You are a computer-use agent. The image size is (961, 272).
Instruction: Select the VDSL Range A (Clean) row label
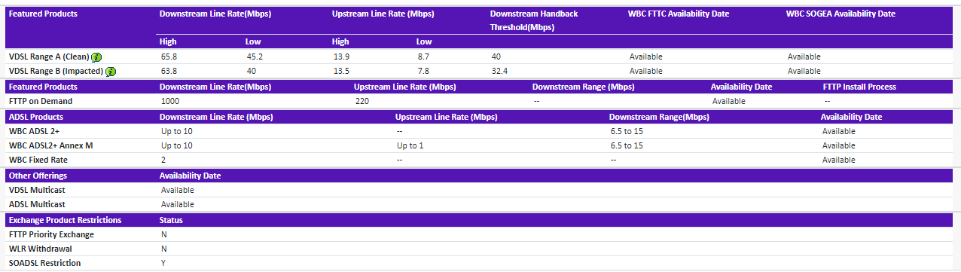point(49,57)
